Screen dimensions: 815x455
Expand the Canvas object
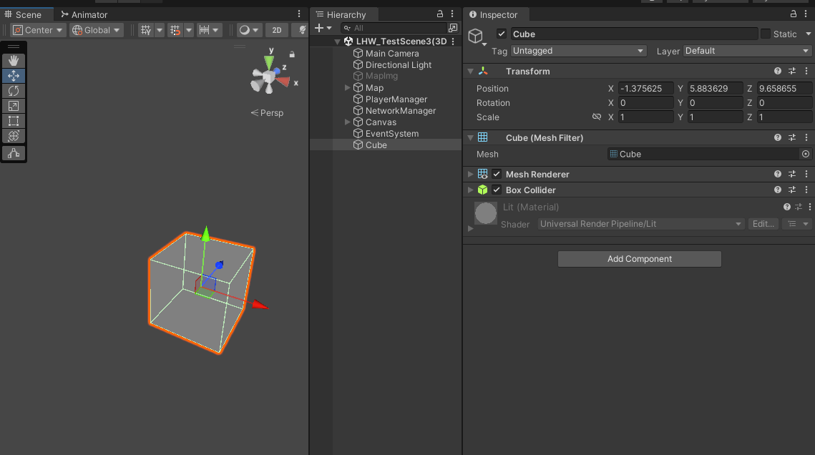pos(347,122)
